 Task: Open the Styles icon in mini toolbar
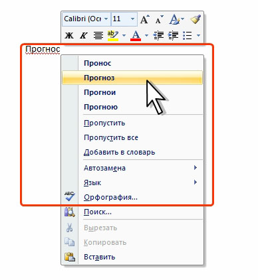click(x=174, y=19)
